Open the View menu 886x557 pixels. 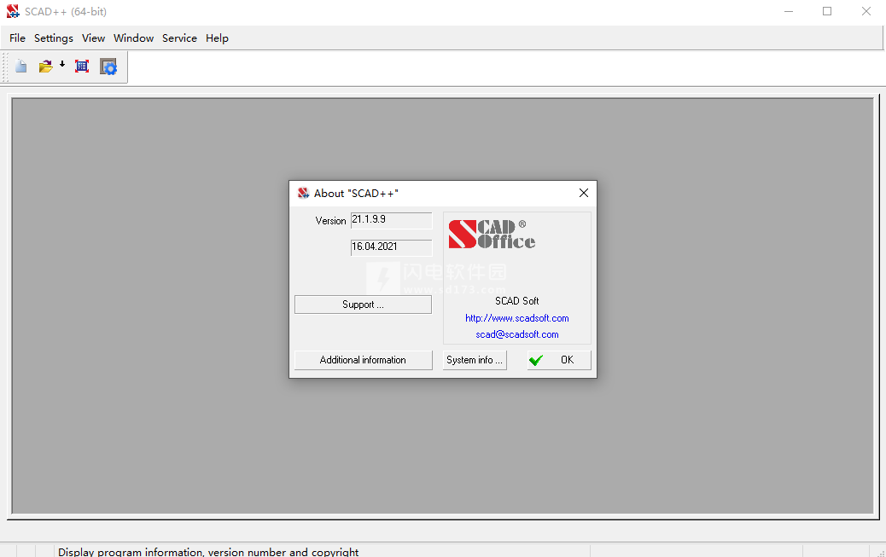click(x=93, y=38)
